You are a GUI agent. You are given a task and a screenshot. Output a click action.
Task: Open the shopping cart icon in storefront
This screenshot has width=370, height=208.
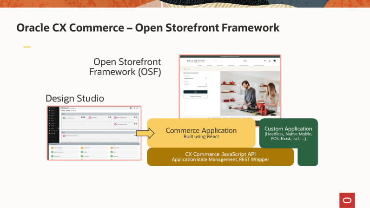pyautogui.click(x=274, y=61)
